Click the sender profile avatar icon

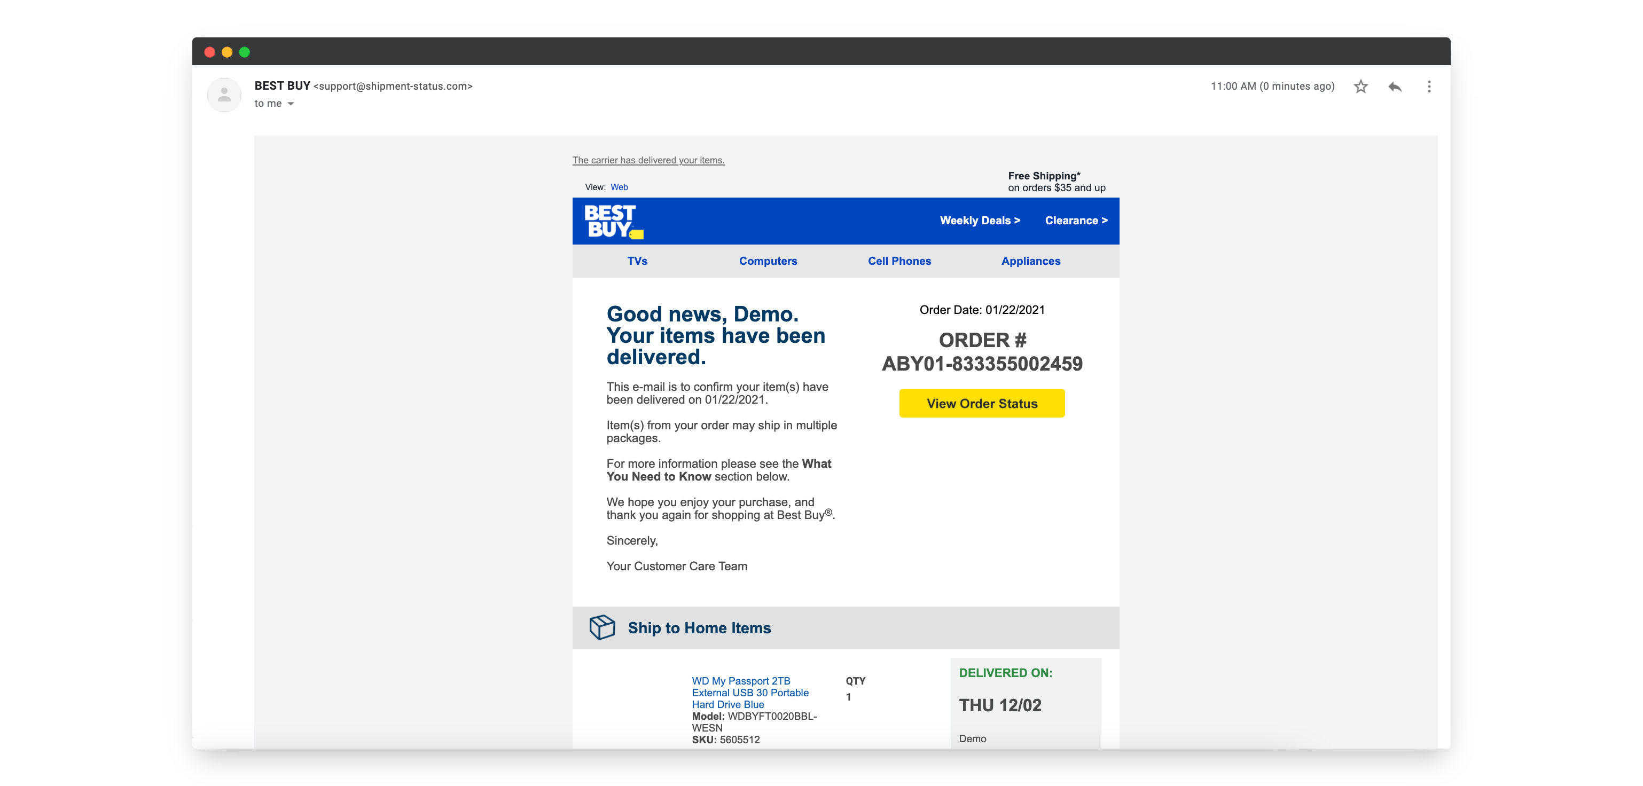pos(224,95)
